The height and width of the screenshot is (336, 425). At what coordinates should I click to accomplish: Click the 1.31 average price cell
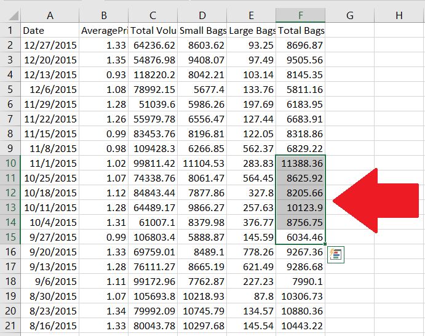(x=103, y=222)
